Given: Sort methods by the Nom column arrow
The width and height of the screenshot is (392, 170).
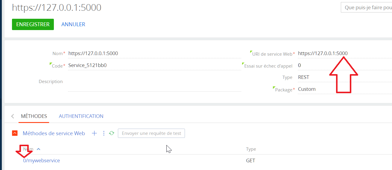Looking at the screenshot, I should tap(39, 149).
